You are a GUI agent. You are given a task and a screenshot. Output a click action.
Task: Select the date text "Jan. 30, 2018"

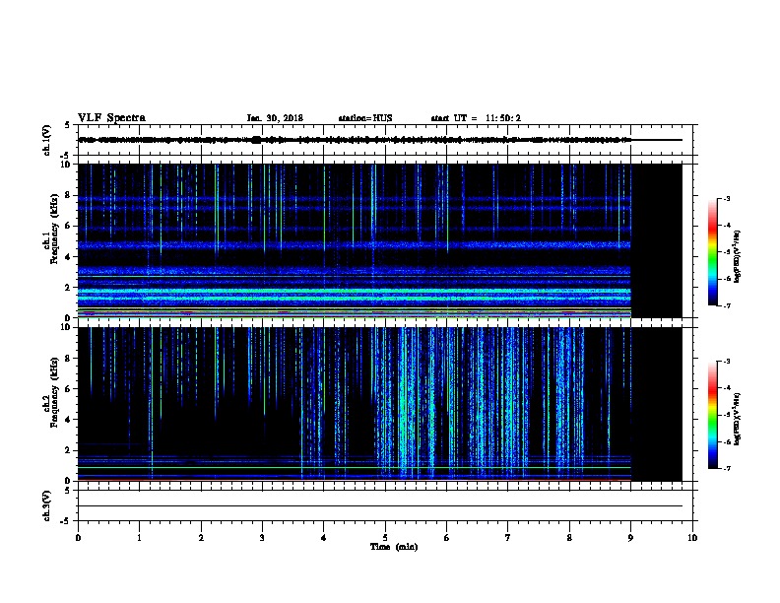275,118
